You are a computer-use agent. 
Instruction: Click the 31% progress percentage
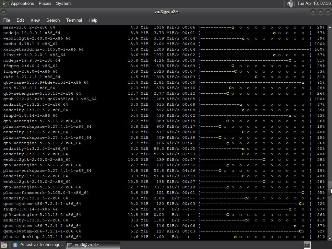[321, 237]
